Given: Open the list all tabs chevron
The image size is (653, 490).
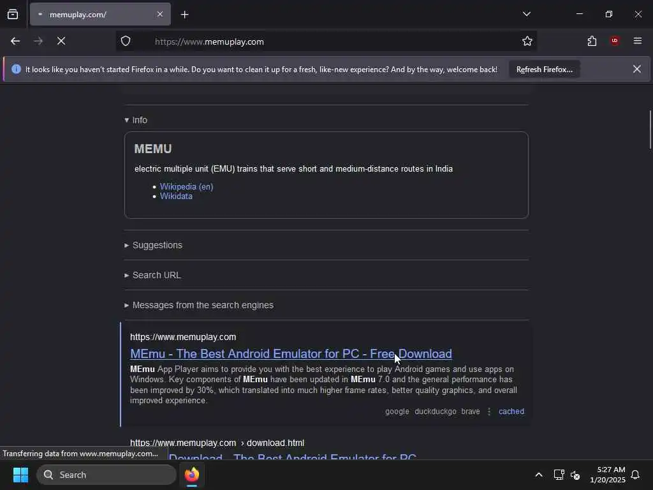Looking at the screenshot, I should pos(526,14).
